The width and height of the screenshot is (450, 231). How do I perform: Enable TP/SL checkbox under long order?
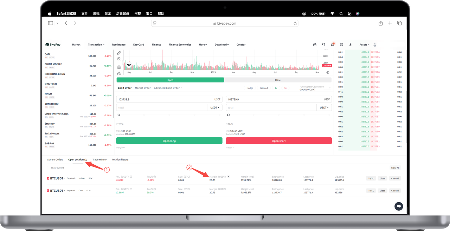tap(117, 124)
